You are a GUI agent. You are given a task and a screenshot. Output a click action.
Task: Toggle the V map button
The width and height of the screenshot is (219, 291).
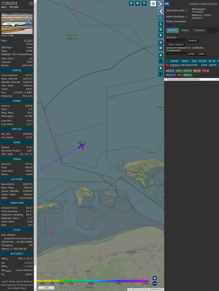click(161, 43)
